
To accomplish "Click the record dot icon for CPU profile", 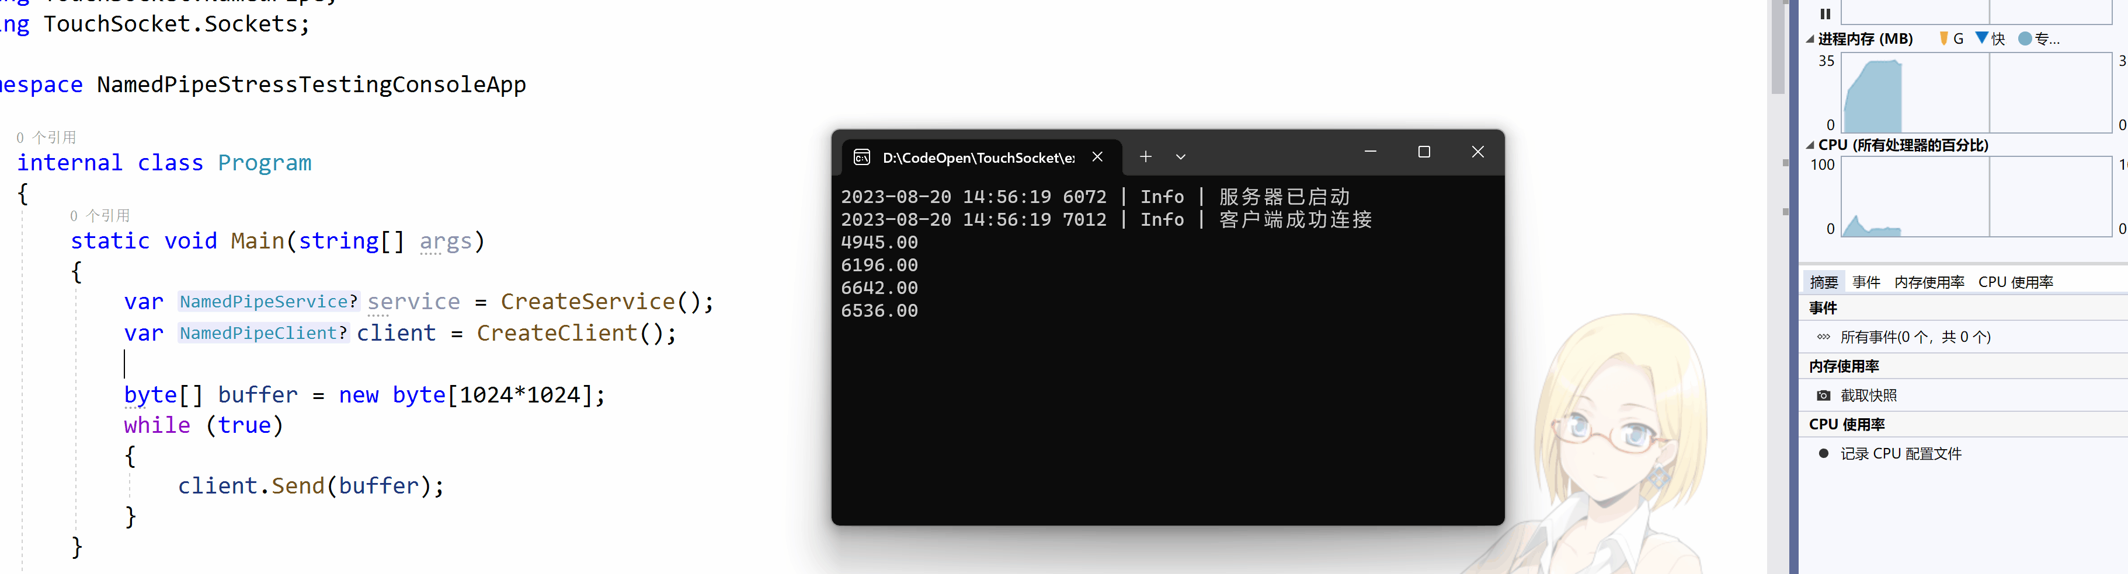I will [x=1823, y=454].
